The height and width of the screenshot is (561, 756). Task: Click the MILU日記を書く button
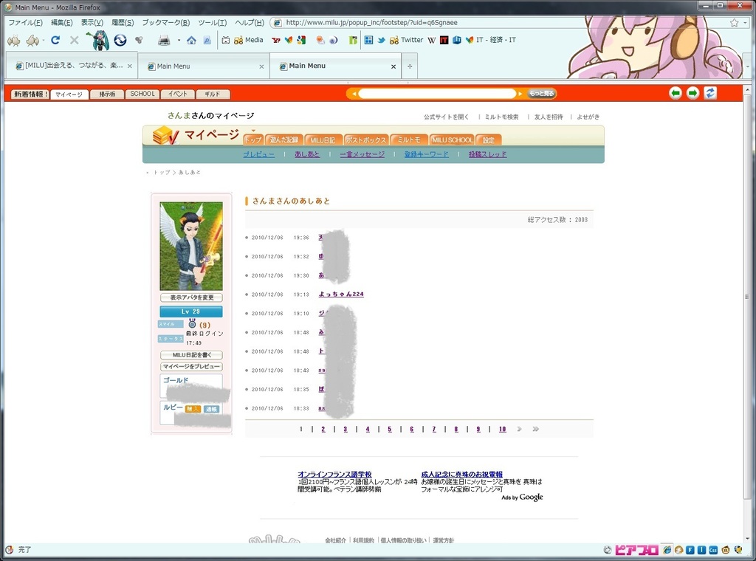click(x=191, y=355)
